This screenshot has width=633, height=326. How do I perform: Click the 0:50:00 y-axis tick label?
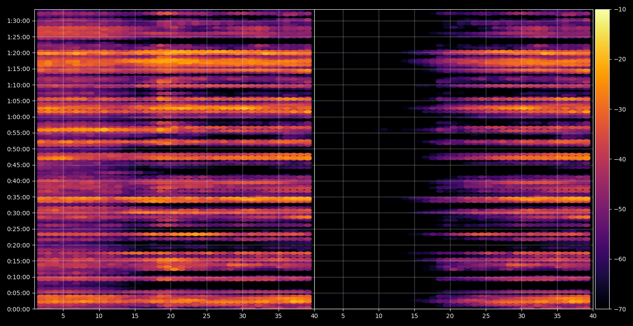click(18, 149)
